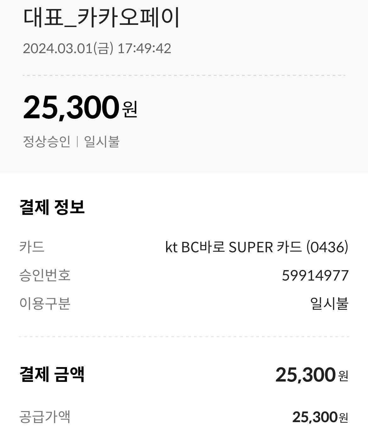Image resolution: width=368 pixels, height=435 pixels.
Task: Tap the large 25,300원 amount header
Action: click(x=80, y=108)
